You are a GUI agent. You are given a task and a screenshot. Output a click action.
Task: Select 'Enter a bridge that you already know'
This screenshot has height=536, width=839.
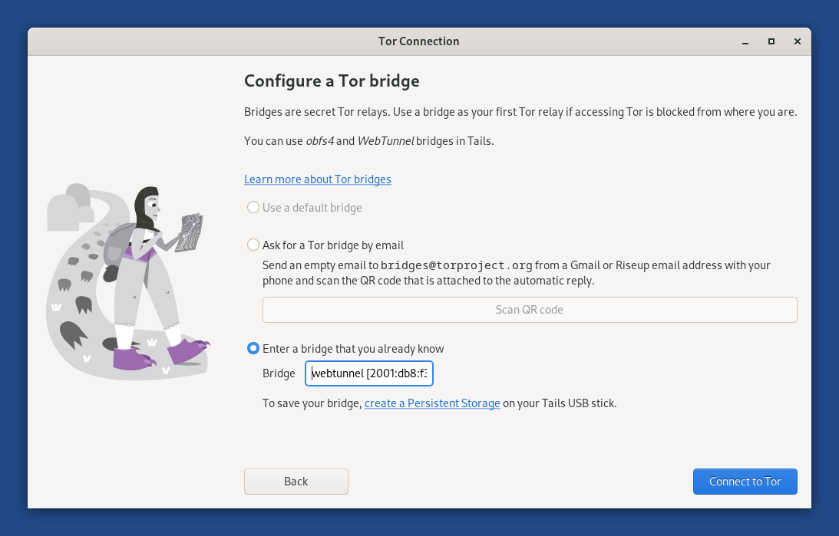(x=253, y=348)
